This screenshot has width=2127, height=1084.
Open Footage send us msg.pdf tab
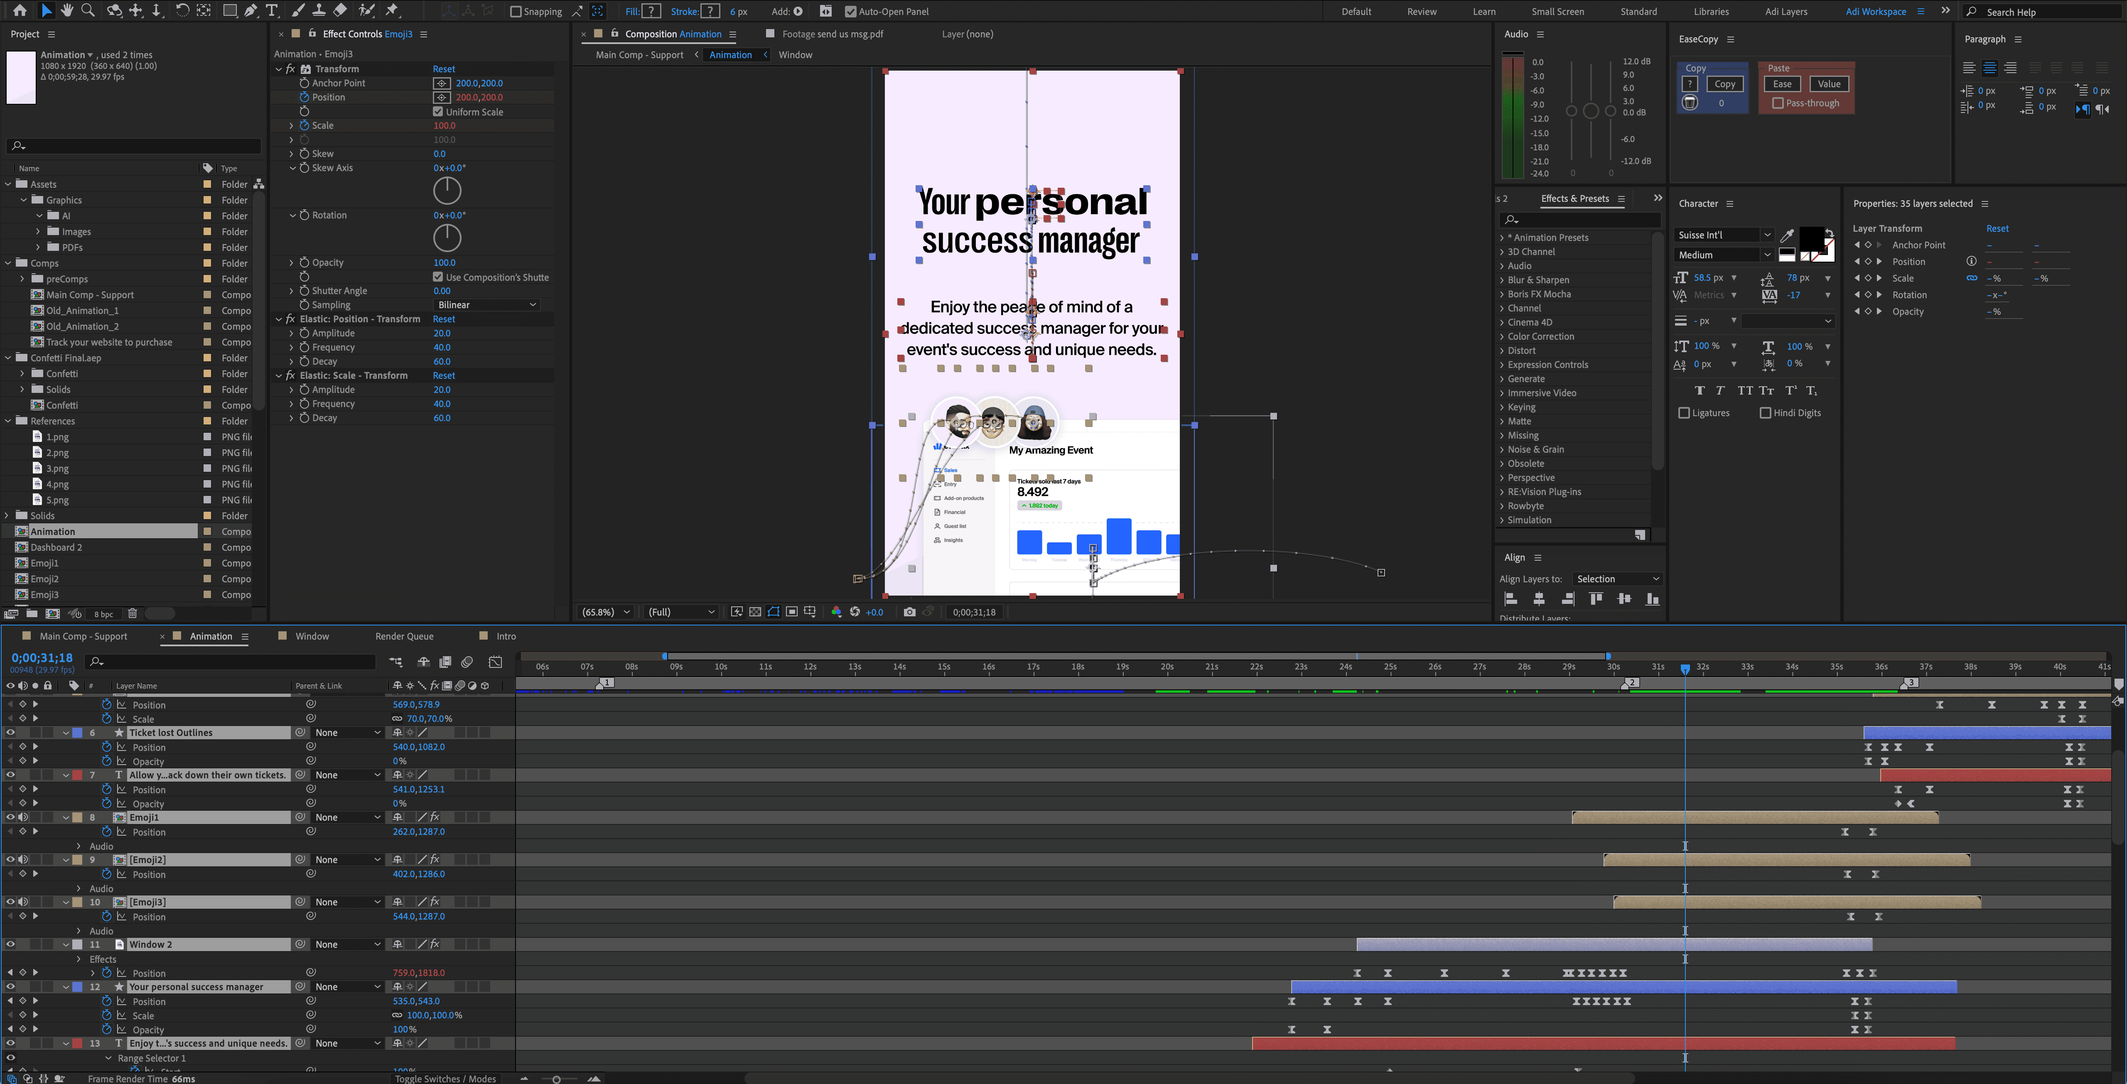pos(832,34)
